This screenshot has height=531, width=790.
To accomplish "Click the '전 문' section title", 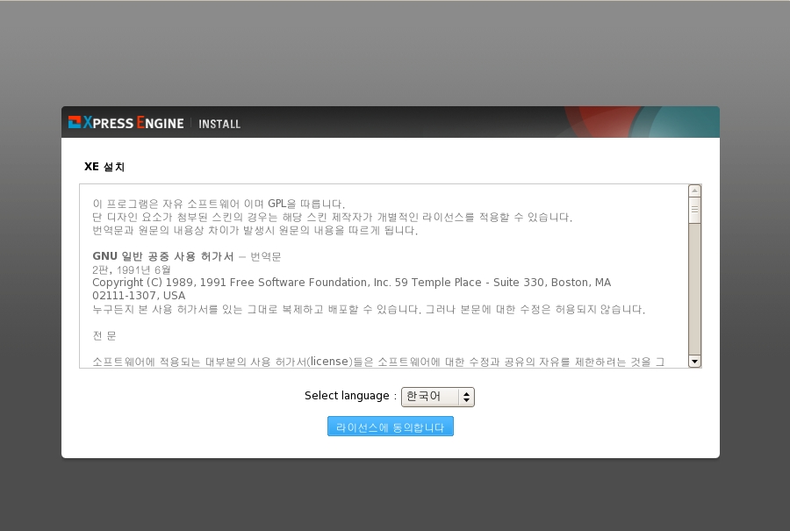I will point(104,335).
